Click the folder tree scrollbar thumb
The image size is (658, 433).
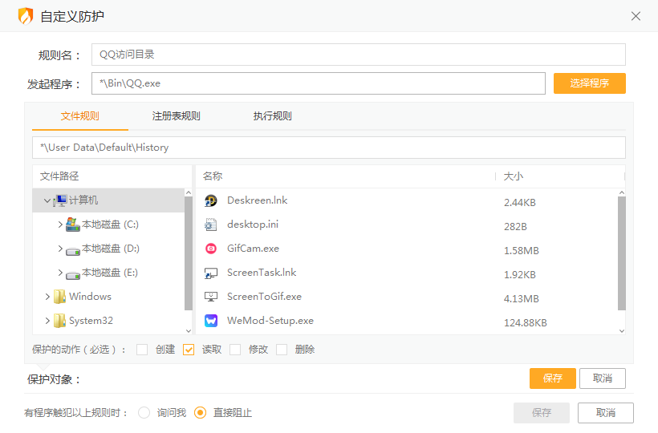(189, 253)
